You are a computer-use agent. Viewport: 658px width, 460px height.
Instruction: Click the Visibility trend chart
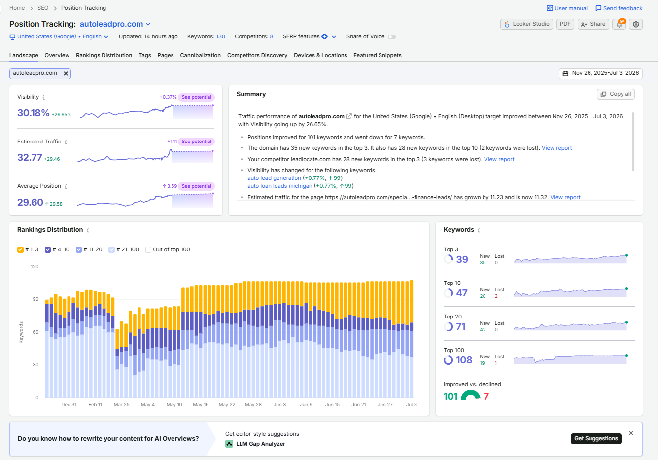[146, 111]
